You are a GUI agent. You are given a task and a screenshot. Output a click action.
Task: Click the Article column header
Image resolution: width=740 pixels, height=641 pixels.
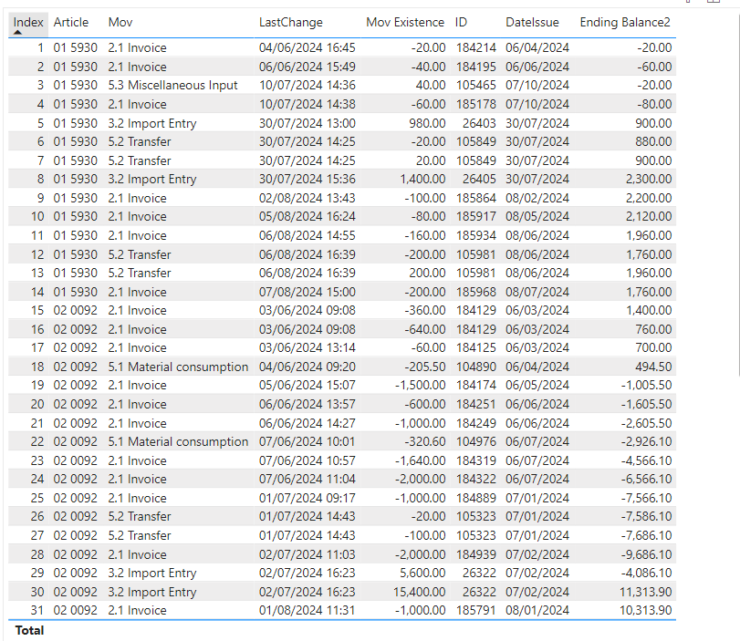pyautogui.click(x=71, y=22)
